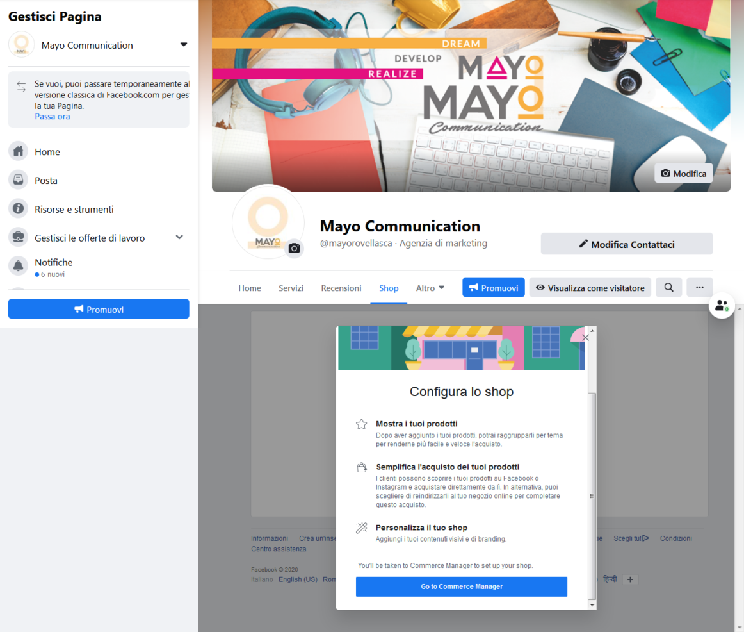Click the Mayo Communication page title
Screen dimensions: 744x632
pyautogui.click(x=400, y=226)
